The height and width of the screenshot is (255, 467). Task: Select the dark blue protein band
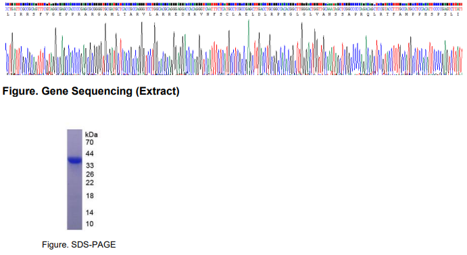pyautogui.click(x=74, y=160)
